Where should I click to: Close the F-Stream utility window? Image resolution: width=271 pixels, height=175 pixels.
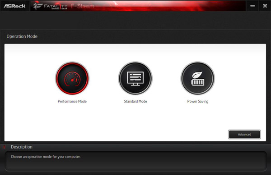[265, 6]
